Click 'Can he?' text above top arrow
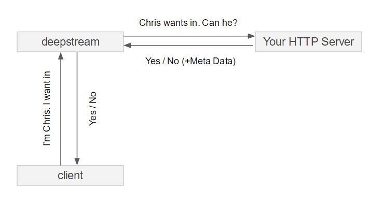The width and height of the screenshot is (384, 204). pyautogui.click(x=220, y=23)
